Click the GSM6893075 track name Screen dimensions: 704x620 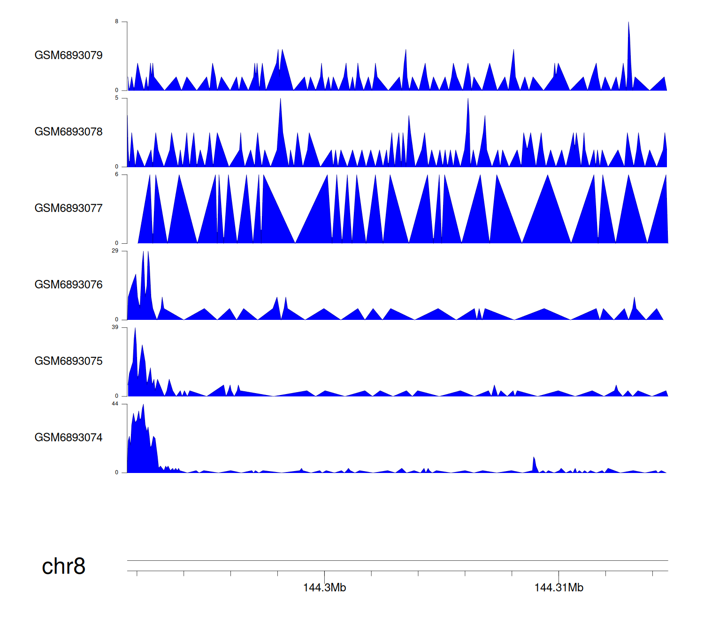(69, 361)
